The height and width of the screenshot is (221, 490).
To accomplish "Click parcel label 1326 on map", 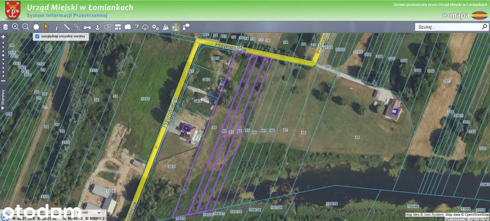I will coord(111,190).
